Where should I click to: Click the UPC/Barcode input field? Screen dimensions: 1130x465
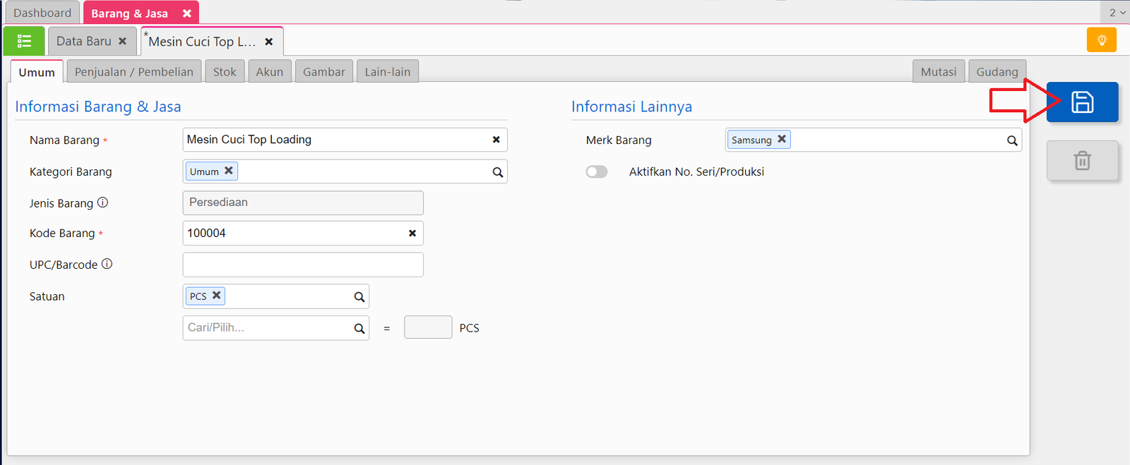coord(302,265)
